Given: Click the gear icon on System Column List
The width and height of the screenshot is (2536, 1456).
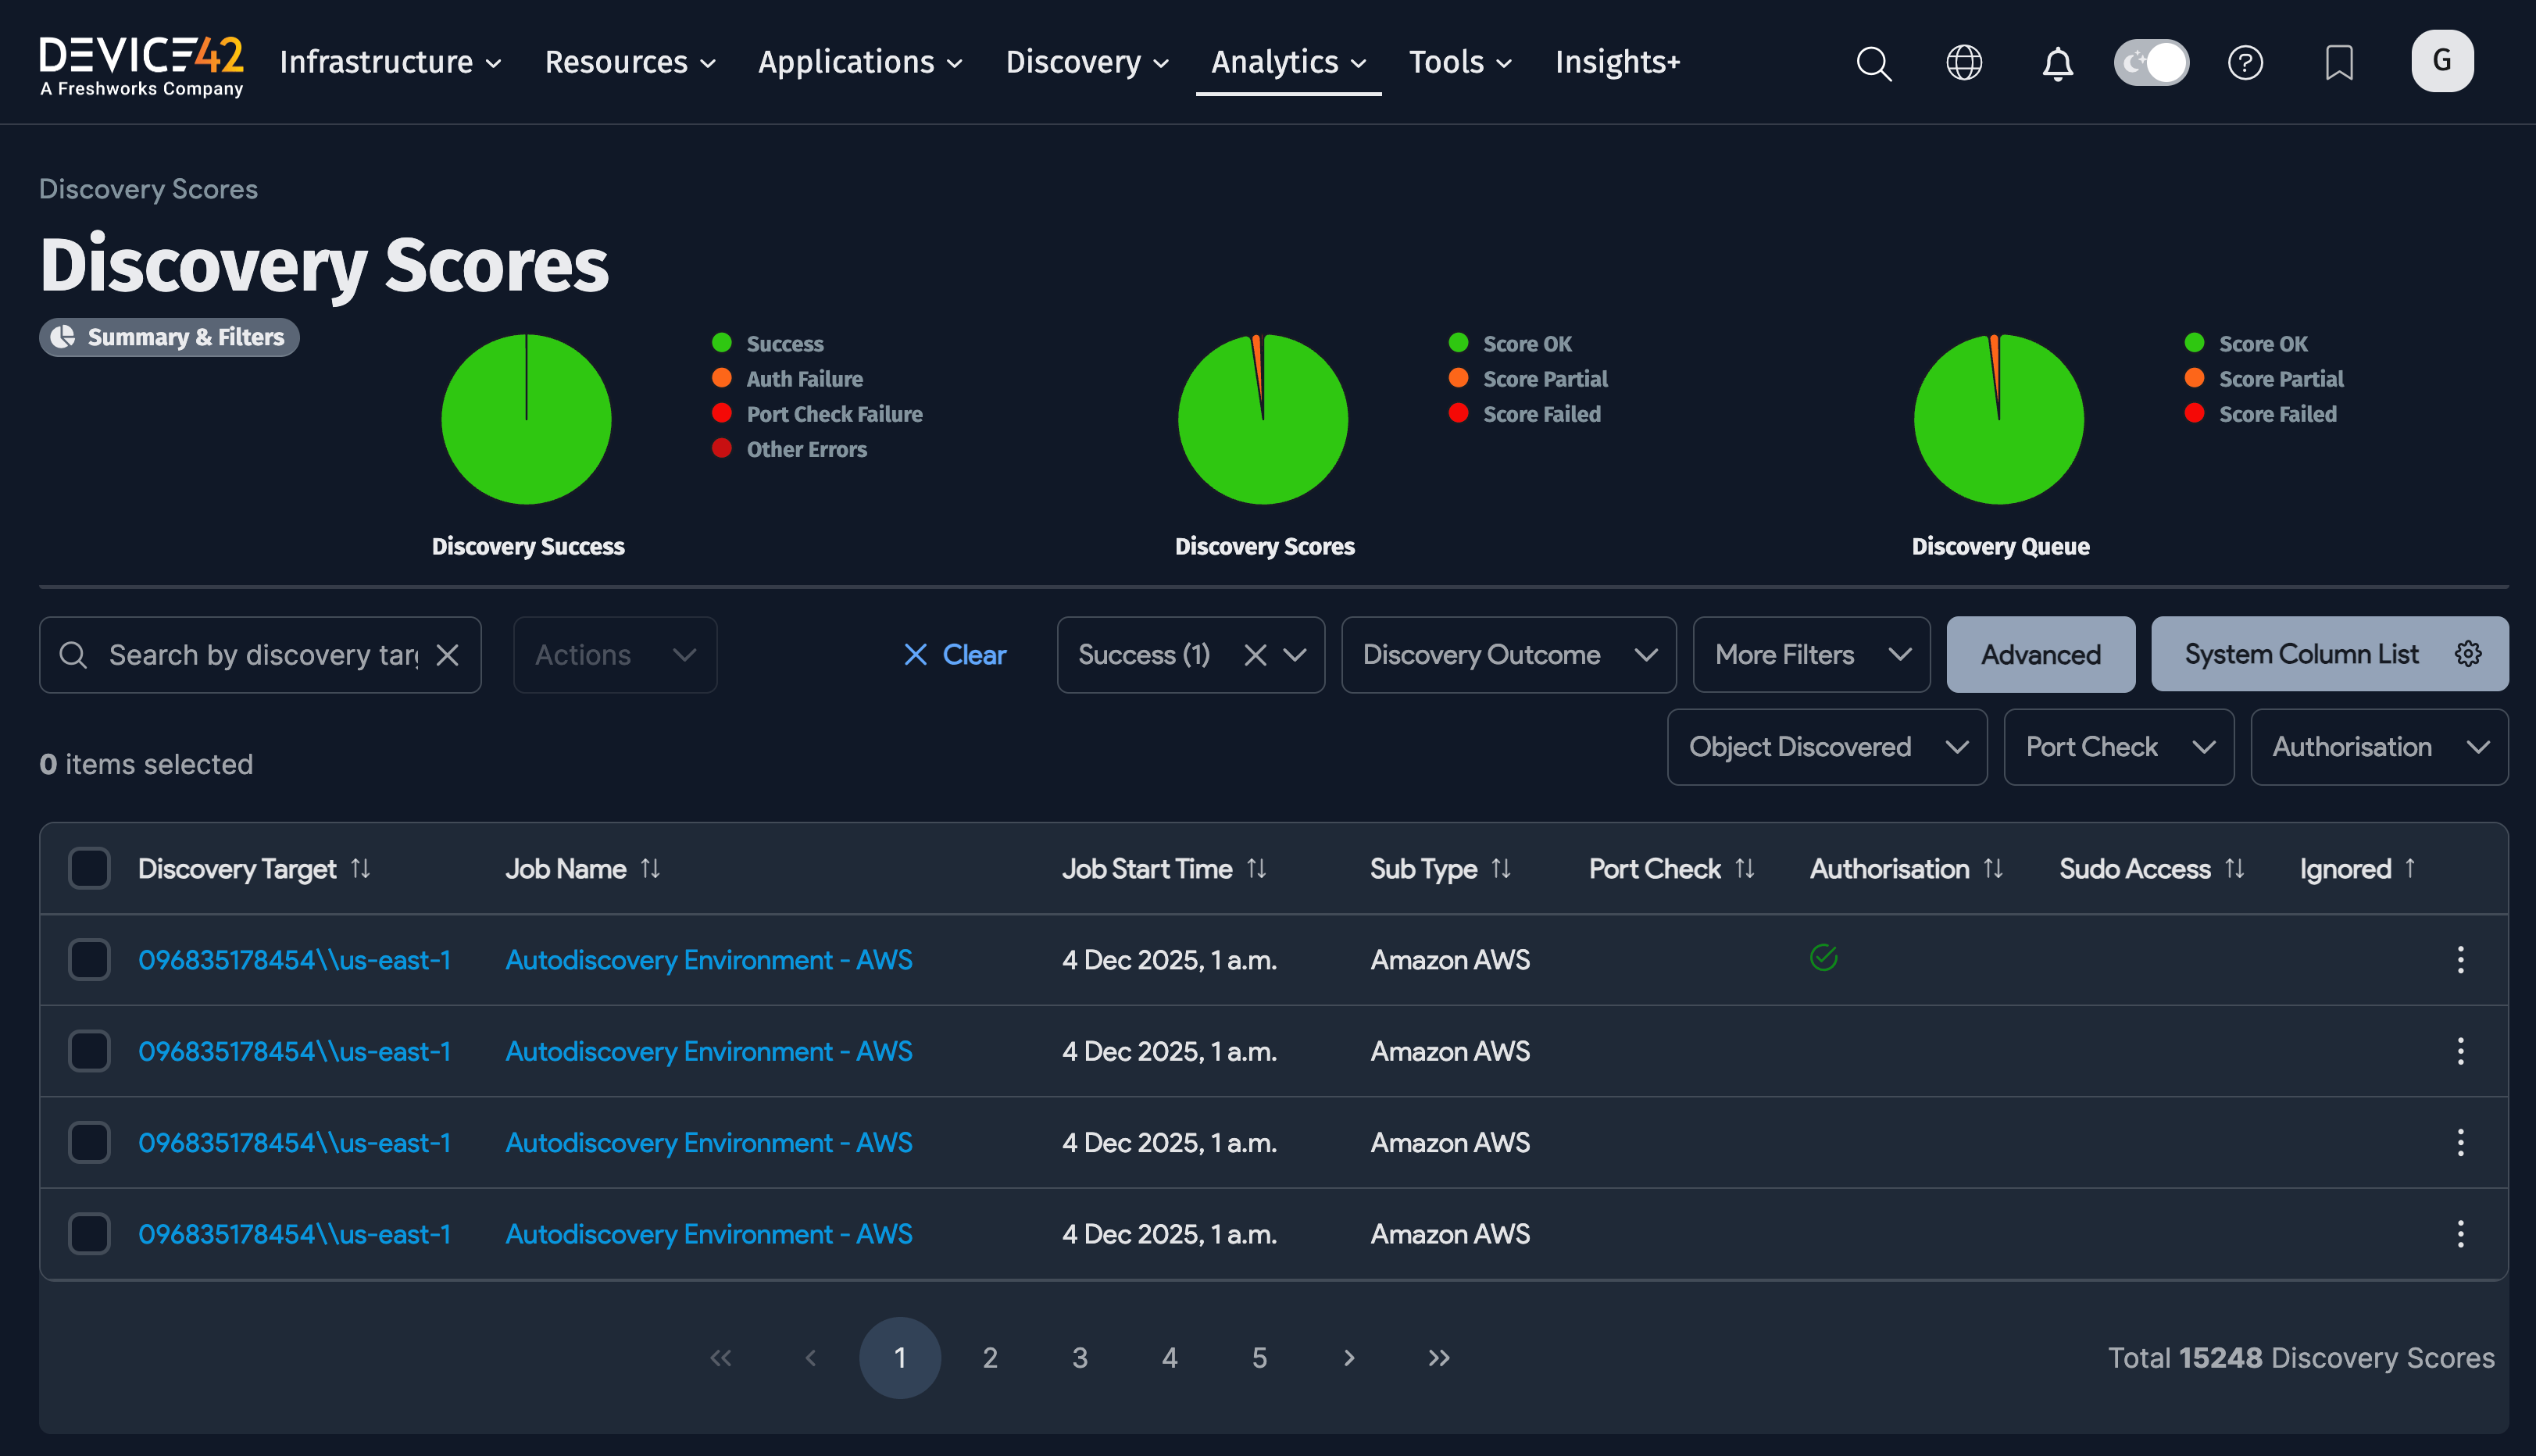Looking at the screenshot, I should [x=2468, y=654].
